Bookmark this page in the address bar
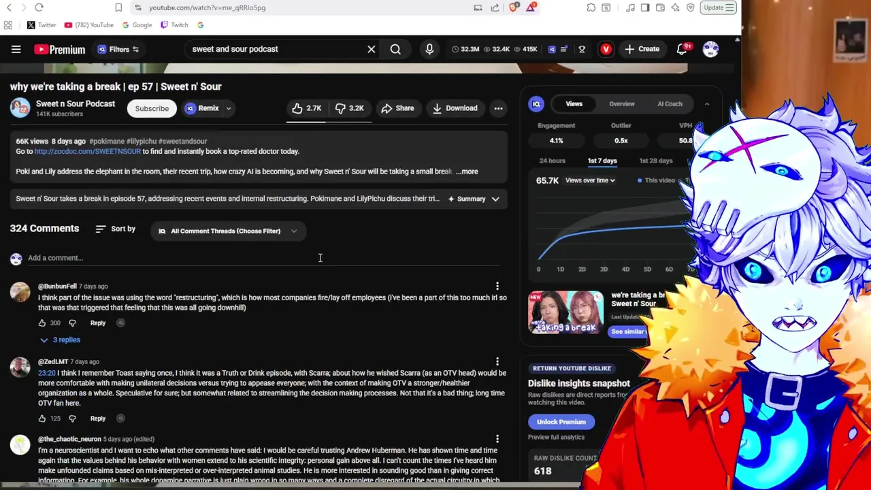The width and height of the screenshot is (871, 490). (x=118, y=7)
